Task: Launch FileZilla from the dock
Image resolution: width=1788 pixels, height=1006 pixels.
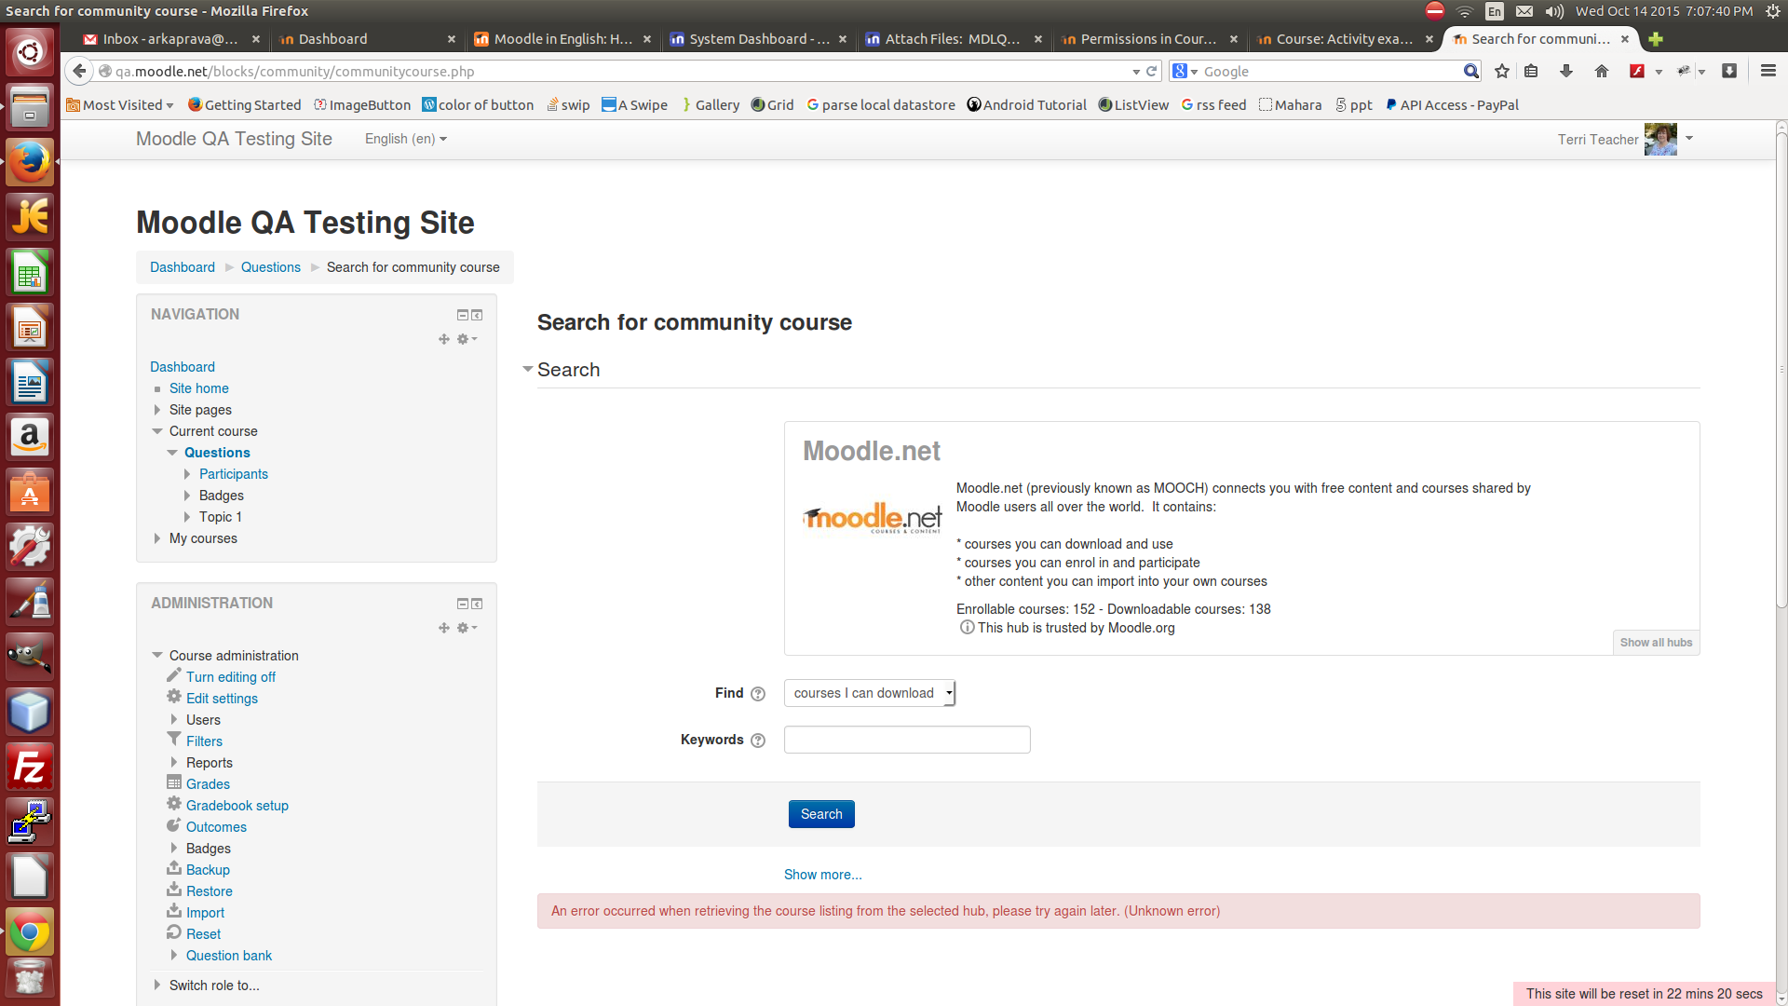Action: pyautogui.click(x=30, y=767)
